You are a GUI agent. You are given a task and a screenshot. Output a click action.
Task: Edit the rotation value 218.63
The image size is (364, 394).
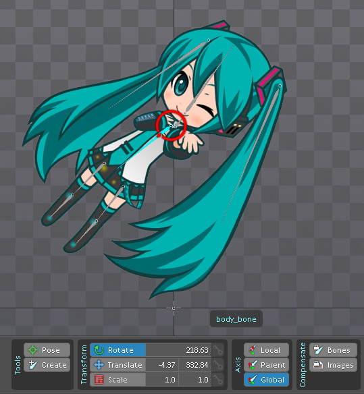pyautogui.click(x=178, y=350)
